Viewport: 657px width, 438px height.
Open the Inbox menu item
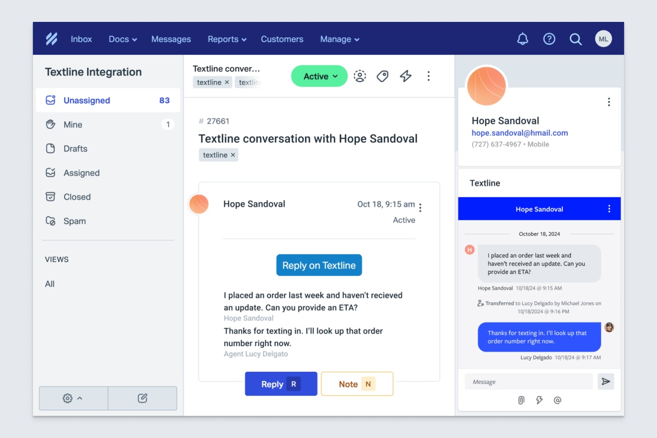(x=81, y=39)
